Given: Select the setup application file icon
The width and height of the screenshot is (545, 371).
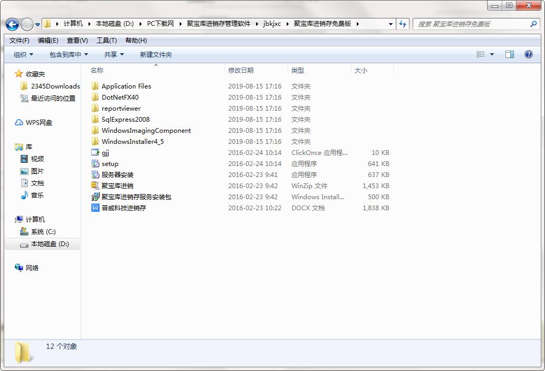Looking at the screenshot, I should point(95,164).
